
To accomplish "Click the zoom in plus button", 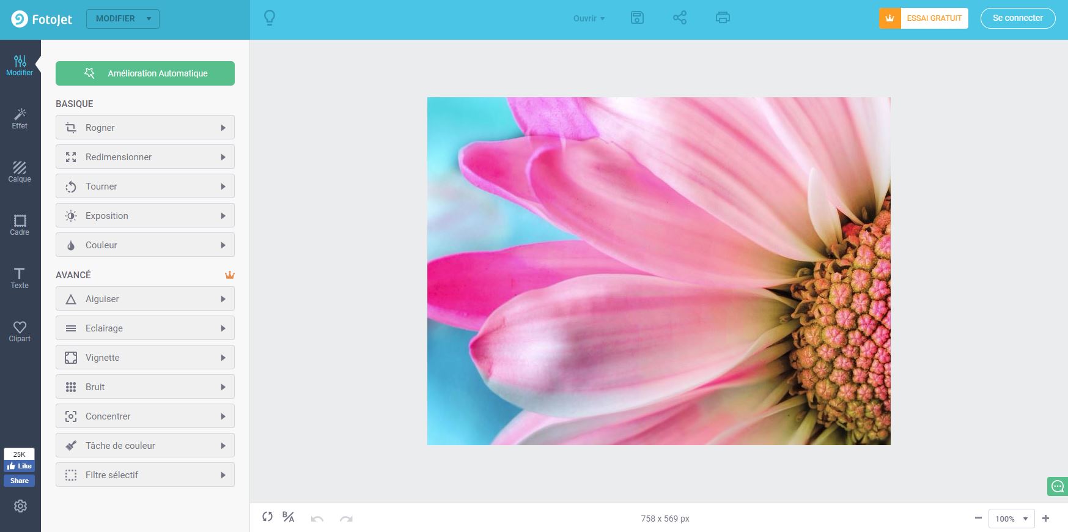I will (x=1046, y=518).
